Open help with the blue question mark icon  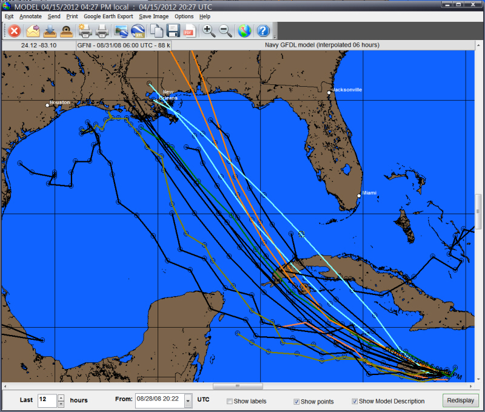pyautogui.click(x=263, y=31)
